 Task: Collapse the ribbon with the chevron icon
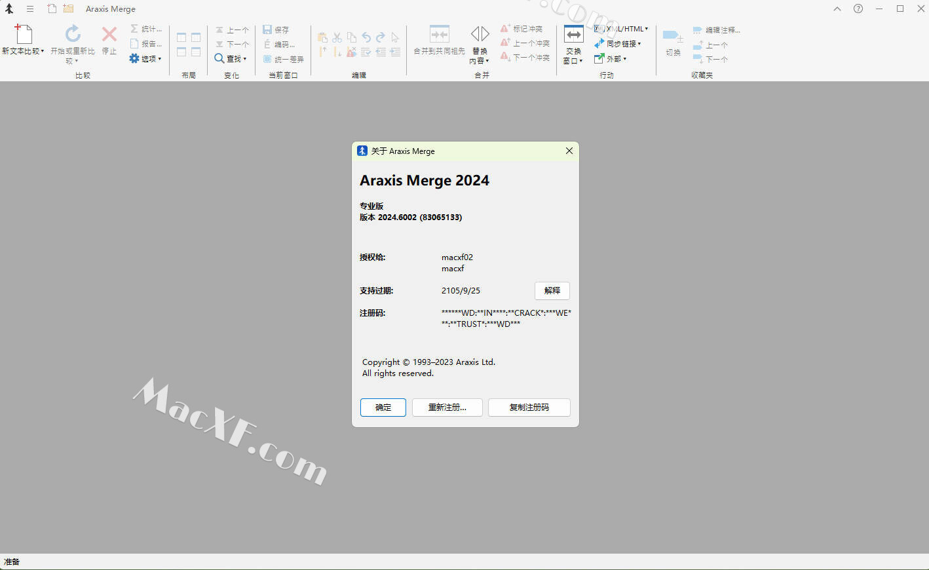(x=837, y=9)
